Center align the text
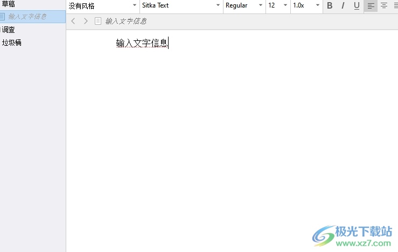This screenshot has width=398, height=252. [x=383, y=6]
